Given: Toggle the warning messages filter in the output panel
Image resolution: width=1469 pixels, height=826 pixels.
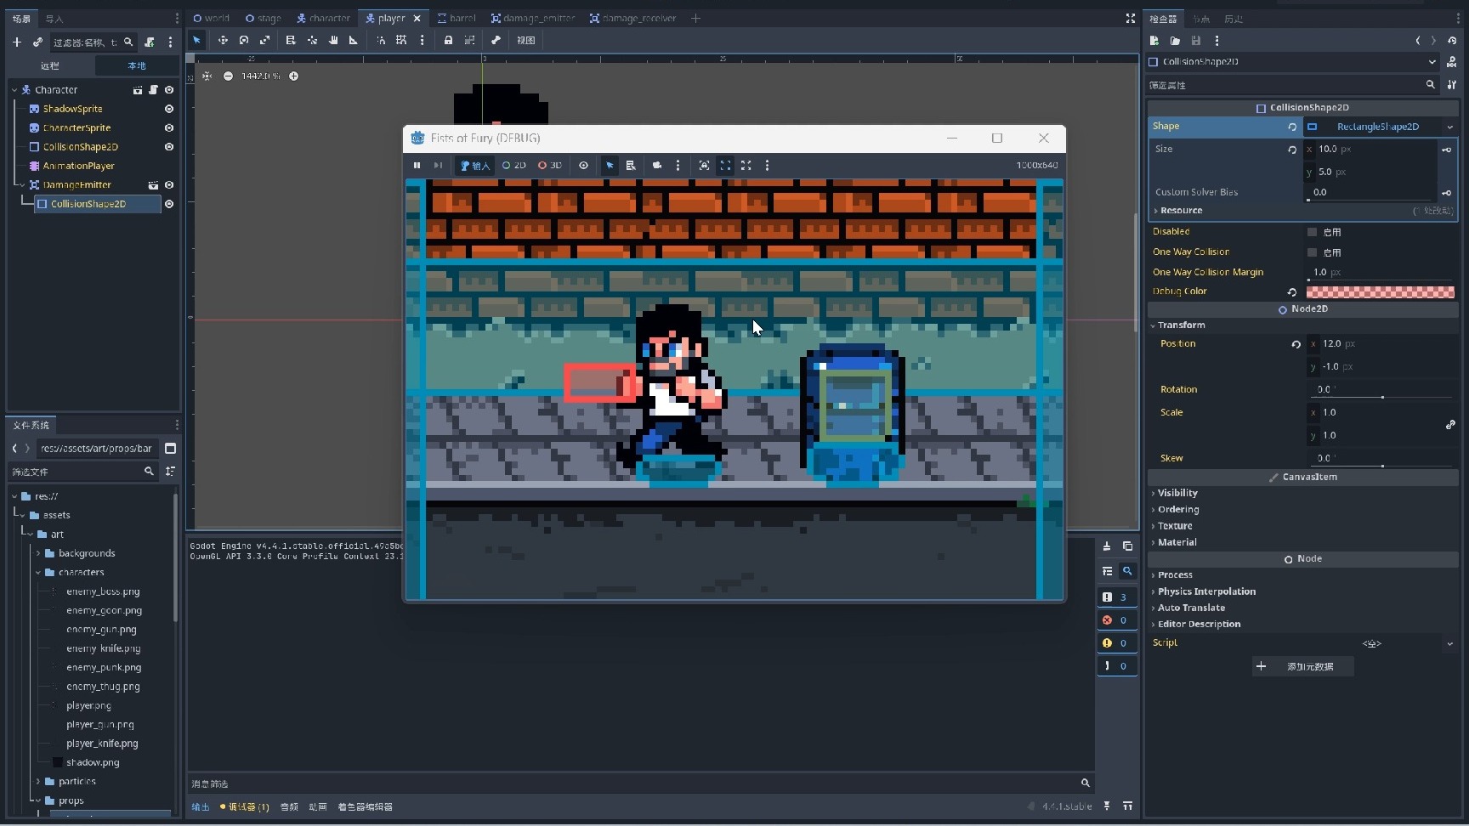Looking at the screenshot, I should [1116, 643].
